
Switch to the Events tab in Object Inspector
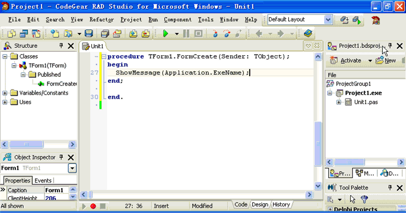43,180
